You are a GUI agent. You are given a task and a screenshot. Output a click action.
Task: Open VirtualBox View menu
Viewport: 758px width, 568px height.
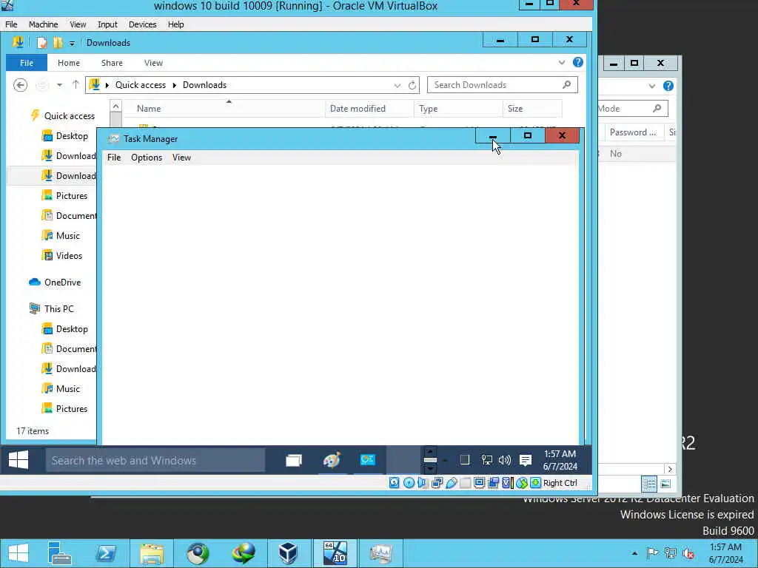point(78,24)
